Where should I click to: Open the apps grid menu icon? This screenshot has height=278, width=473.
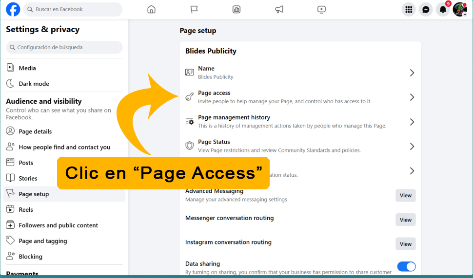tap(409, 9)
